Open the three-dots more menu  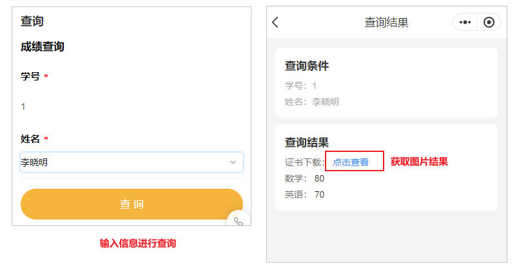click(465, 22)
